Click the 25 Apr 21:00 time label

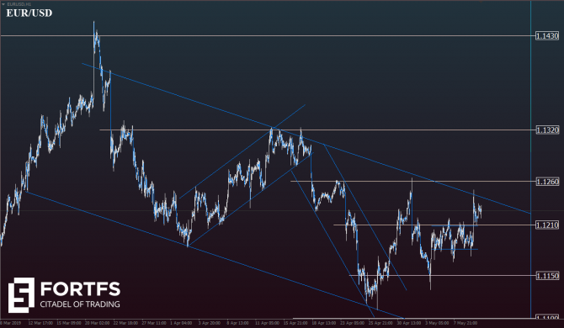click(380, 323)
